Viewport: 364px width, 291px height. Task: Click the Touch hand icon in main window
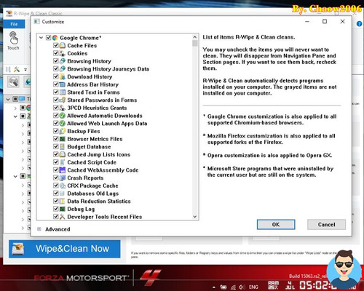tap(13, 38)
